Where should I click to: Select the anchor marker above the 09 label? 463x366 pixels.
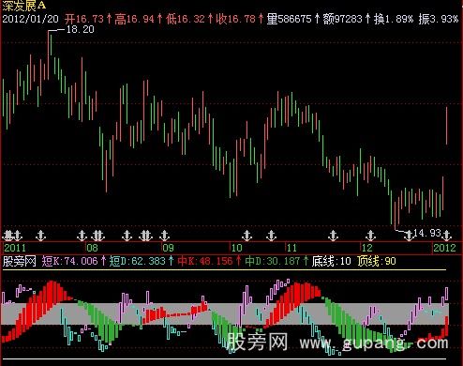[x=164, y=236]
